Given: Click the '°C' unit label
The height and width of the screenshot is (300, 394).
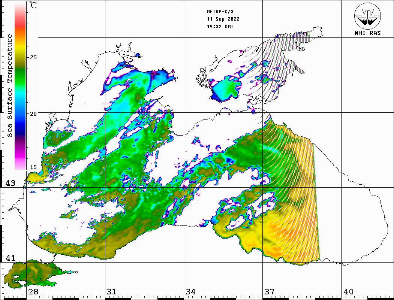Looking at the screenshot, I should (x=33, y=5).
